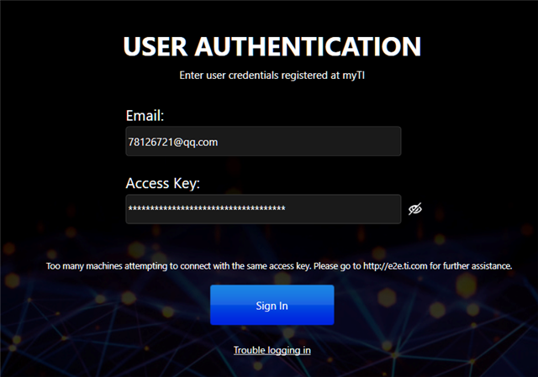Click empty space inside Access Key field
The image size is (538, 377).
pyautogui.click(x=343, y=209)
